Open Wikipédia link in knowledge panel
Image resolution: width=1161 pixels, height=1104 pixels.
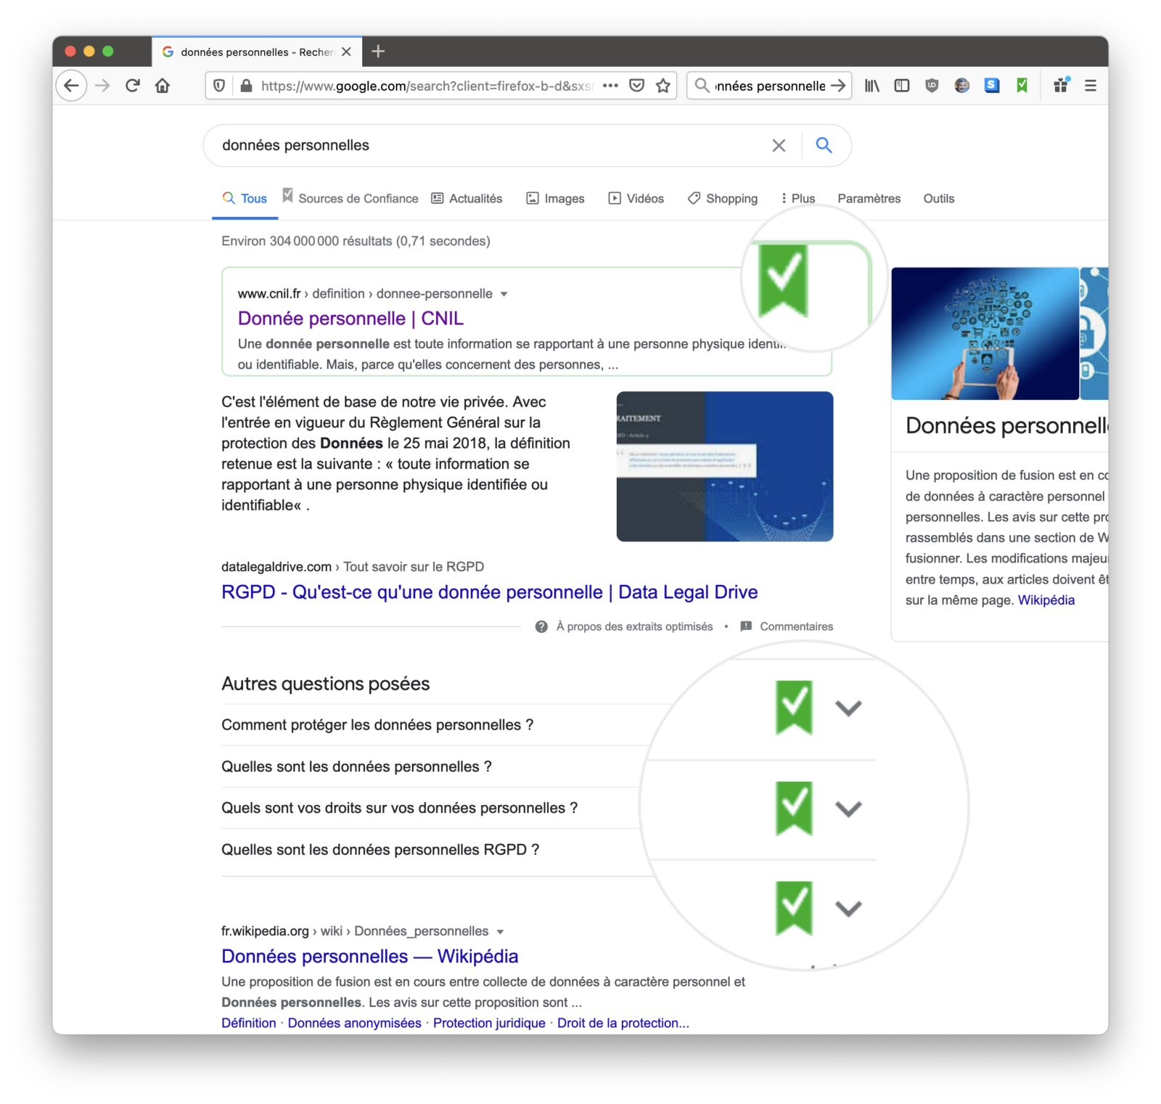point(1046,600)
